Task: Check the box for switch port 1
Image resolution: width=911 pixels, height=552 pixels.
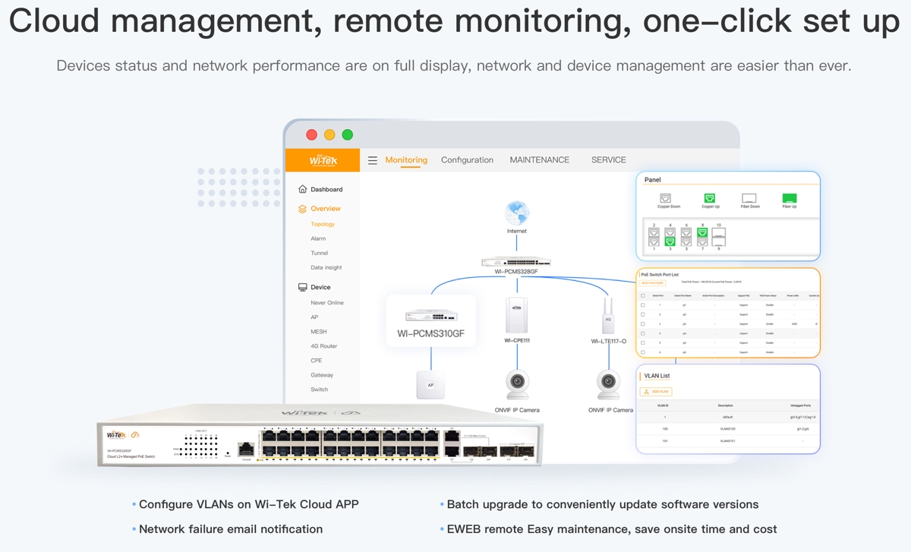Action: pyautogui.click(x=643, y=305)
